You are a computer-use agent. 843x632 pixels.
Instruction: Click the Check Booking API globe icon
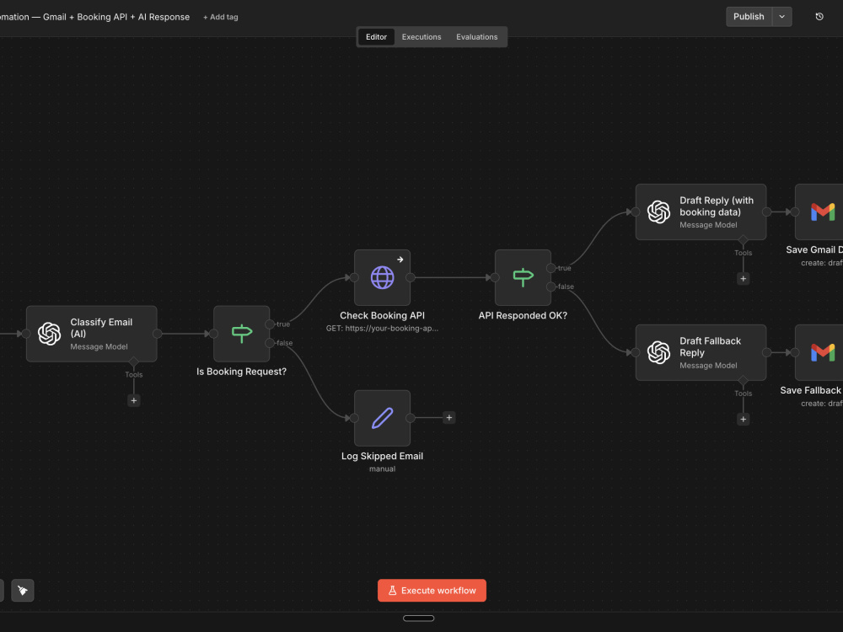click(382, 277)
